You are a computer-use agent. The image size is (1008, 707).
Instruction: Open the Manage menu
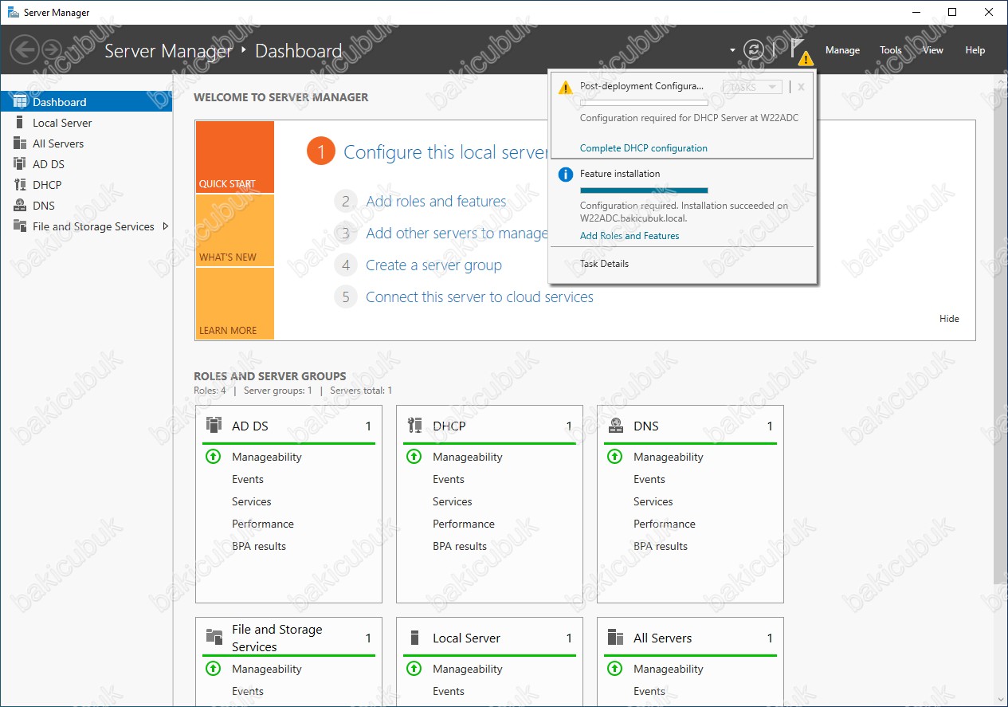click(842, 50)
